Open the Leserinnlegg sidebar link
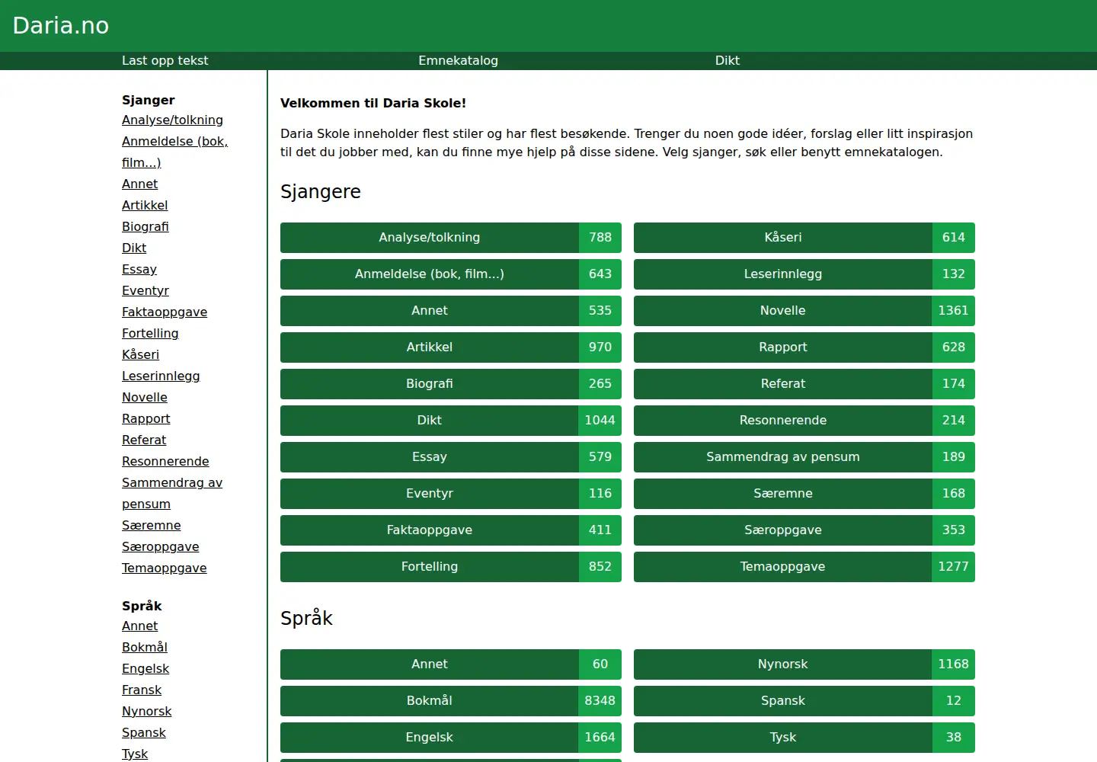The height and width of the screenshot is (762, 1097). pos(161,376)
